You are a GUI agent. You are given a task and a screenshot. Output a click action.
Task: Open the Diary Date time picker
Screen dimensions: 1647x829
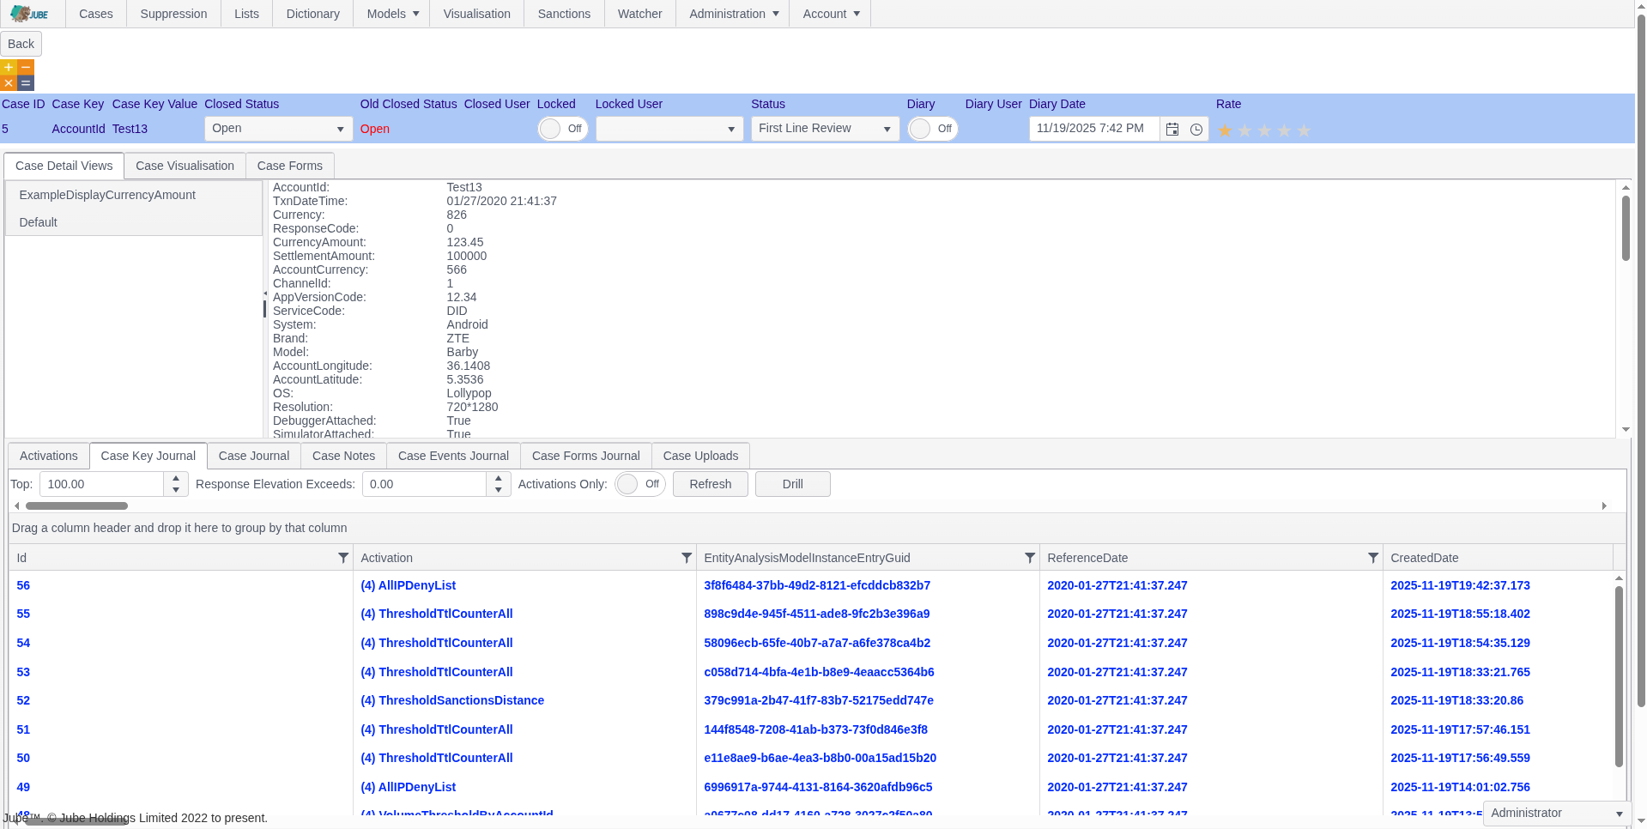coord(1196,129)
